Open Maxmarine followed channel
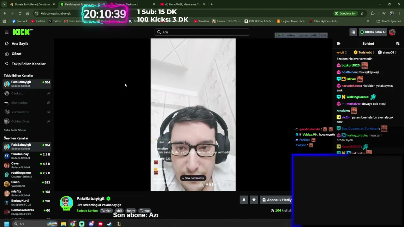The image size is (404, 227). pyautogui.click(x=27, y=103)
